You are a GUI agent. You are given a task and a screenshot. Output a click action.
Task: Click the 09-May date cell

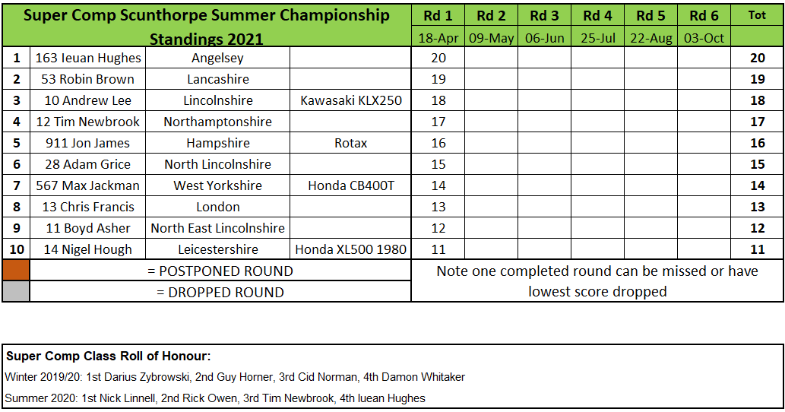coord(491,37)
